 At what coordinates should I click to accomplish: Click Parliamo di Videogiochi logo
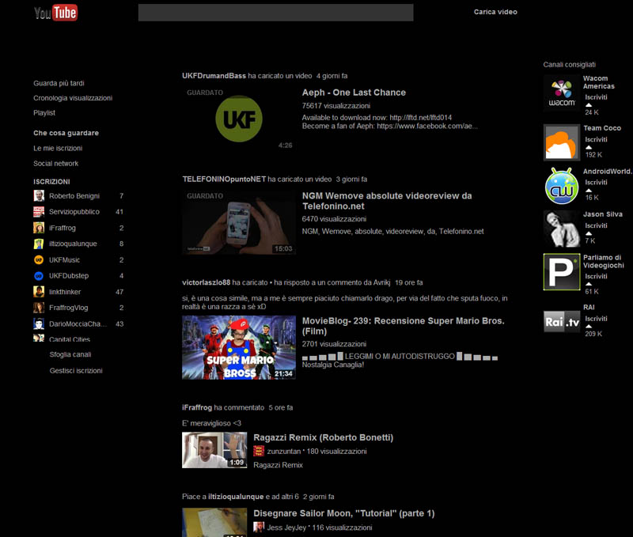(562, 272)
